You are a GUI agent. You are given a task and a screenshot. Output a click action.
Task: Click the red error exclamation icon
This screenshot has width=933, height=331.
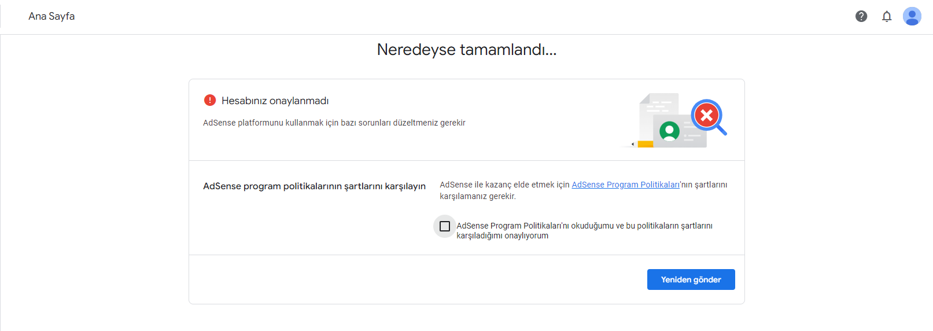(x=210, y=100)
